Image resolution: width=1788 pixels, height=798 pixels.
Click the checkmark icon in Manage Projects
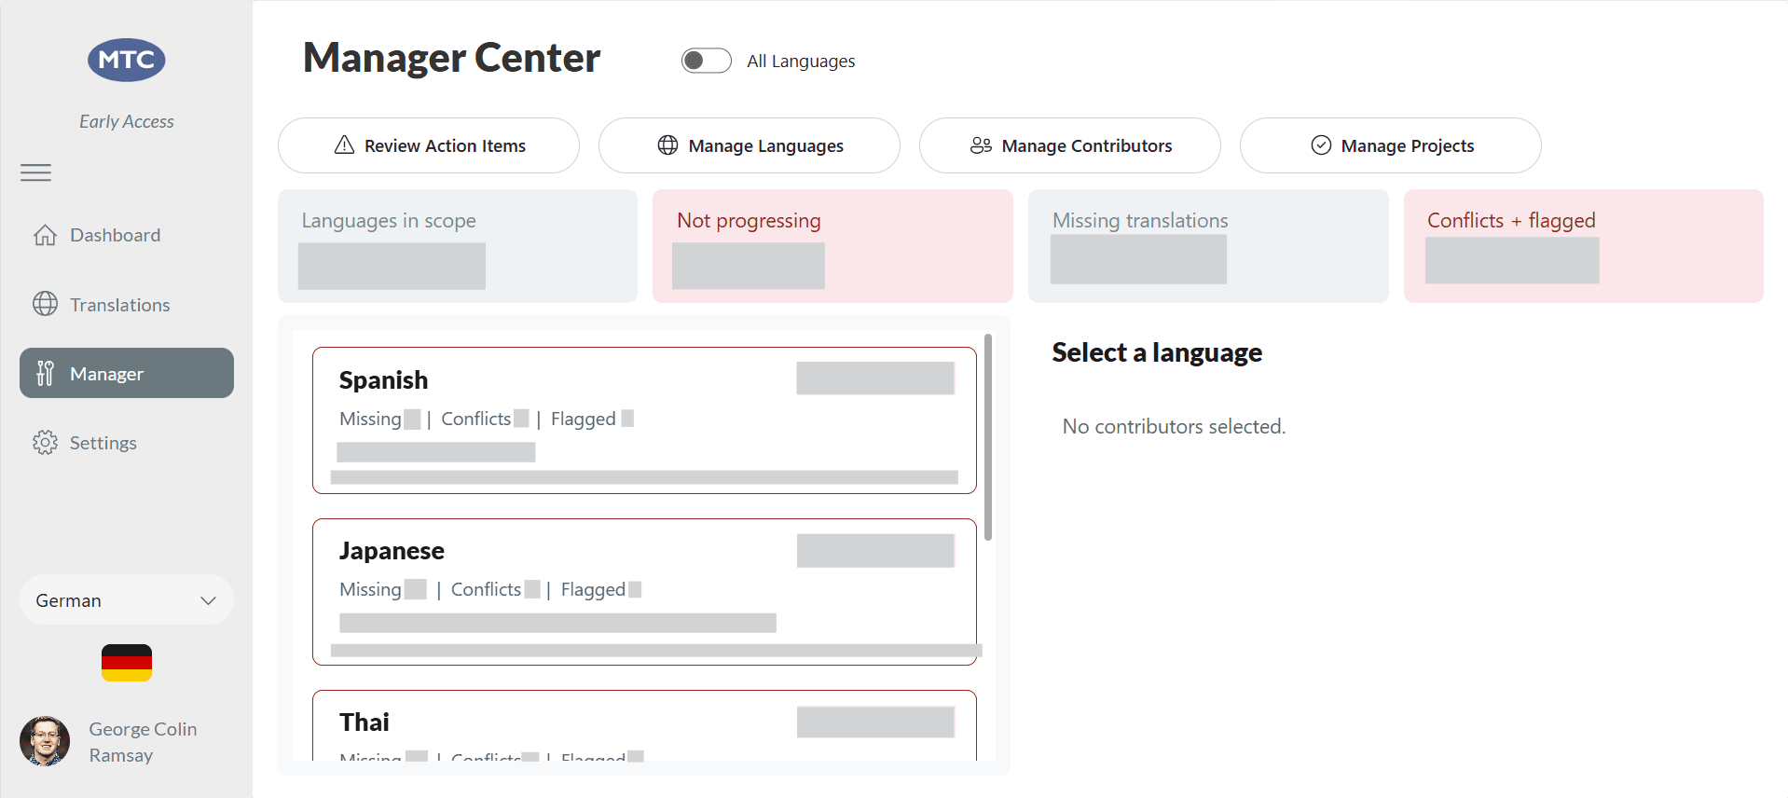[1321, 144]
